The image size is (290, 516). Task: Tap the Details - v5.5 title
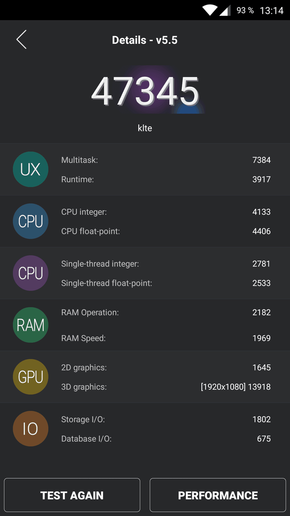coord(145,40)
